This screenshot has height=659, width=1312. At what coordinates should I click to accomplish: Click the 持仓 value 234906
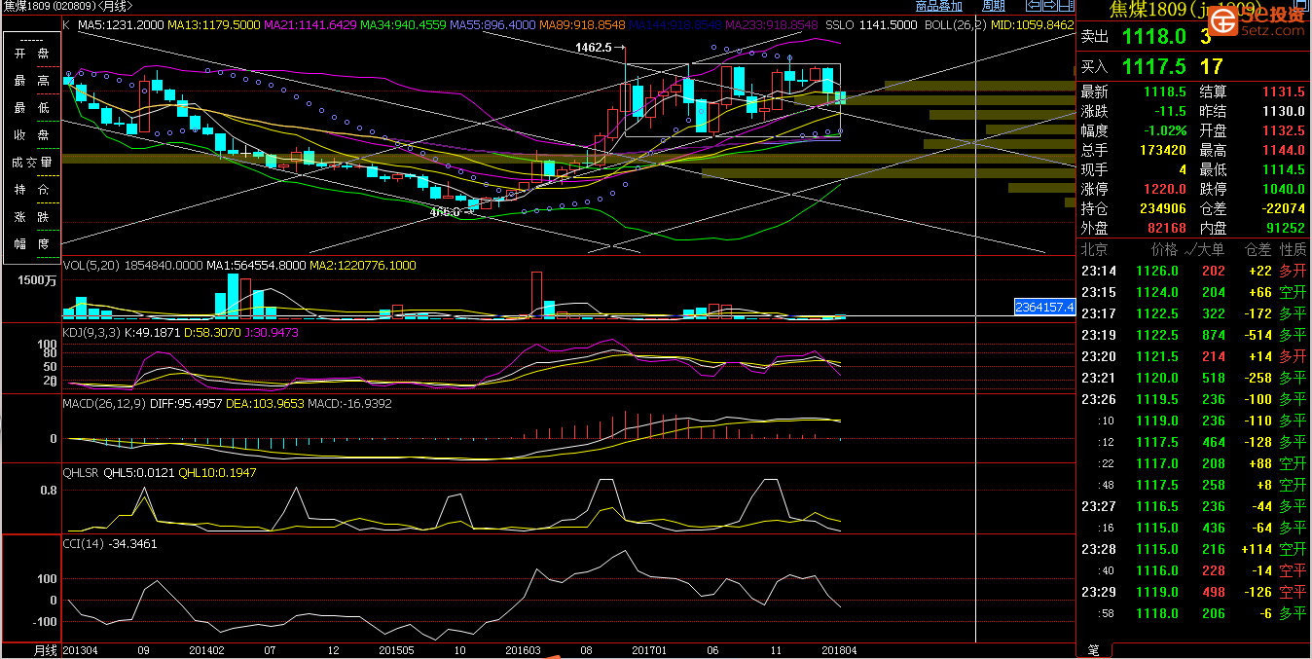pos(1164,208)
